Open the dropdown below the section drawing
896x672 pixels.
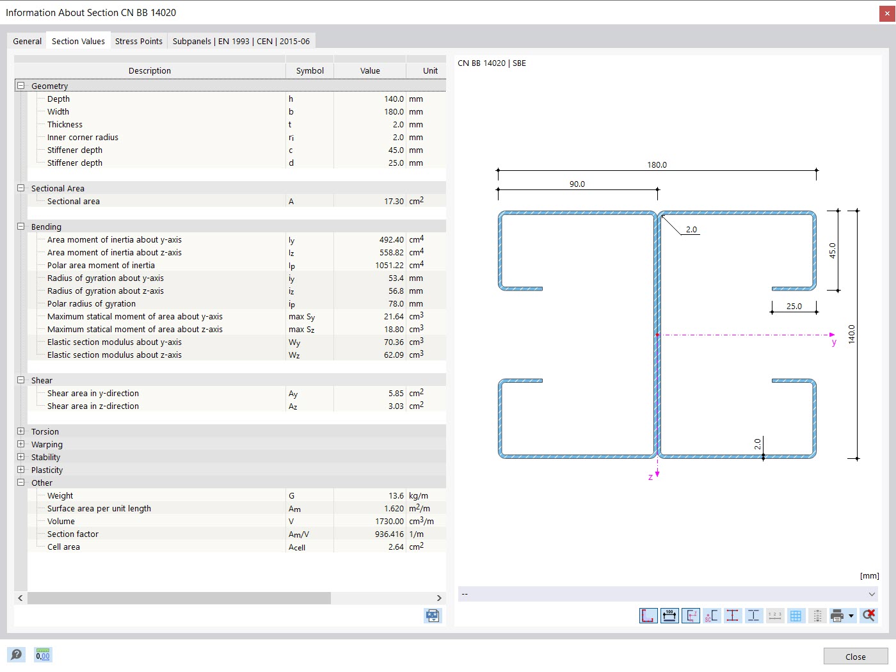point(668,594)
